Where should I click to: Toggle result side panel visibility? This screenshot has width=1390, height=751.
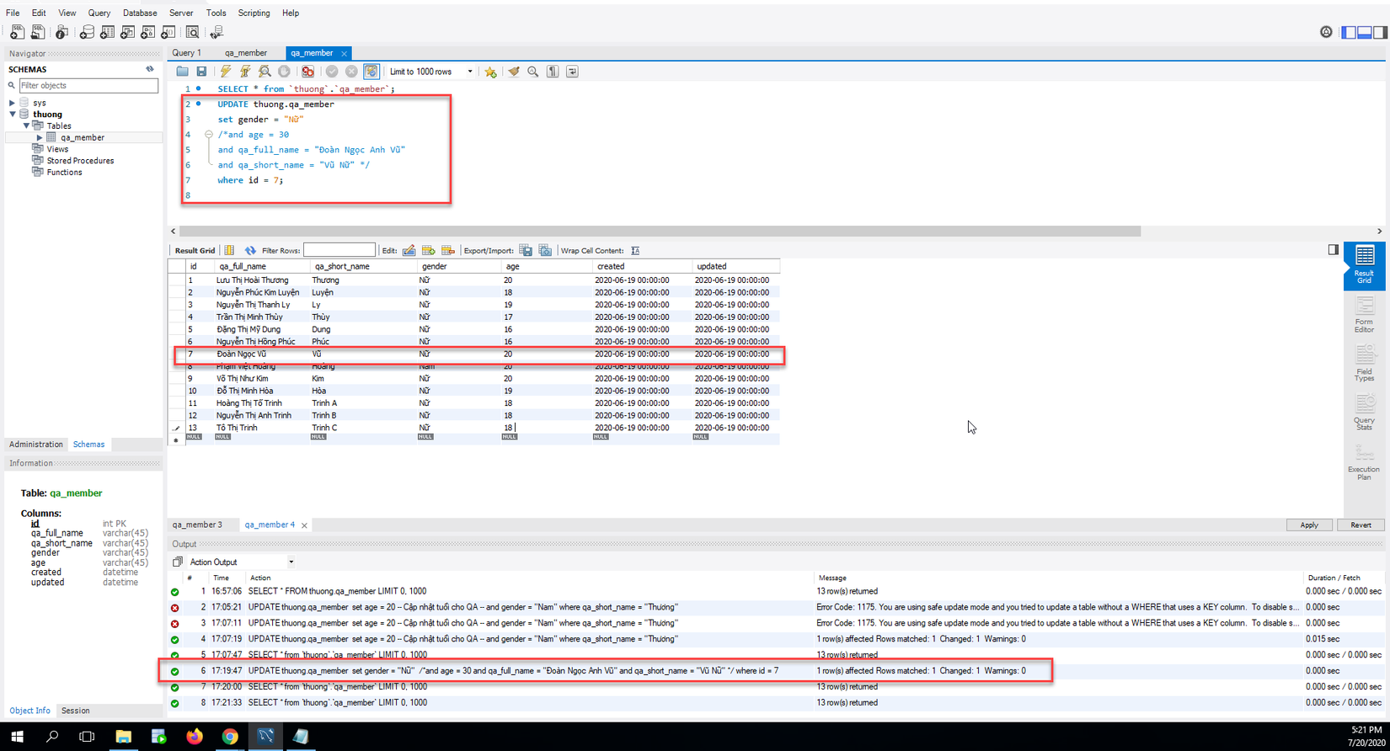tap(1333, 249)
